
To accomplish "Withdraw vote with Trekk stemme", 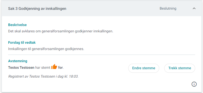I will point(180,68).
